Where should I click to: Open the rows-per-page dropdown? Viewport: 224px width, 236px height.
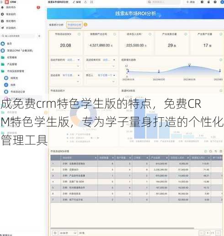click(x=68, y=233)
